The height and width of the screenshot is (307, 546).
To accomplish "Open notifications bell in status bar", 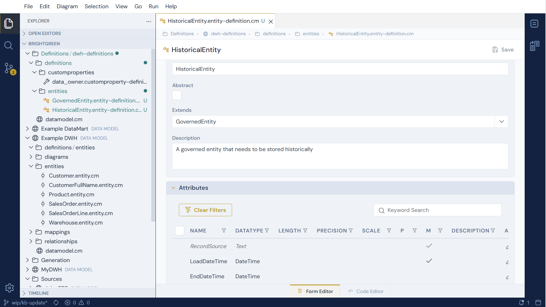I will pos(522,302).
